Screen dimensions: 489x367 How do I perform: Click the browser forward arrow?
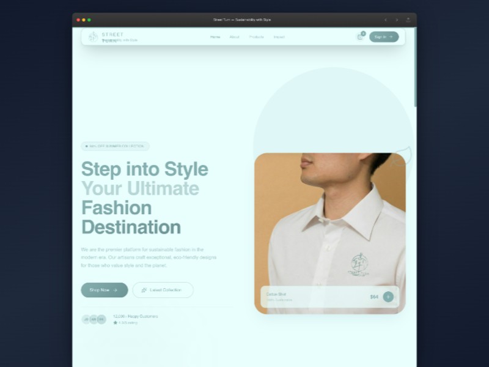(397, 20)
